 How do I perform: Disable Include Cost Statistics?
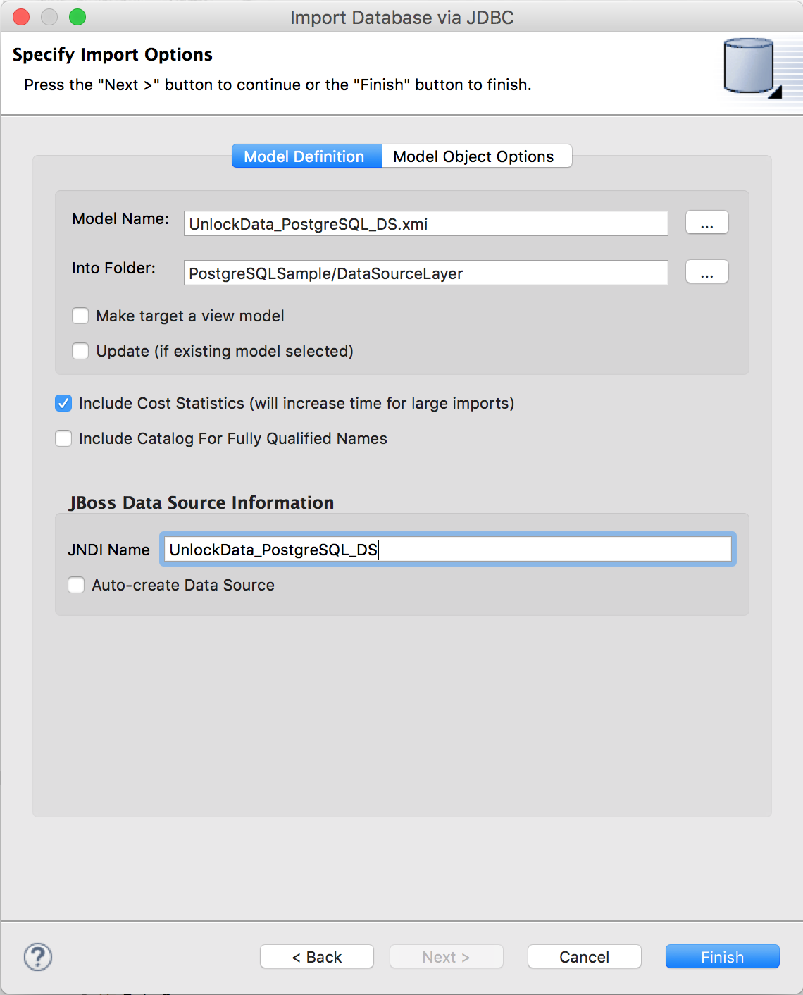point(63,403)
